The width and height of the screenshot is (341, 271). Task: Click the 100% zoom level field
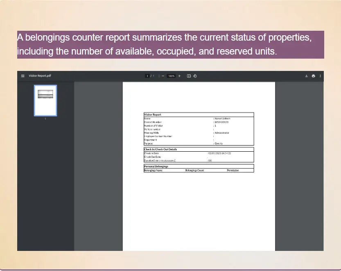tap(171, 76)
